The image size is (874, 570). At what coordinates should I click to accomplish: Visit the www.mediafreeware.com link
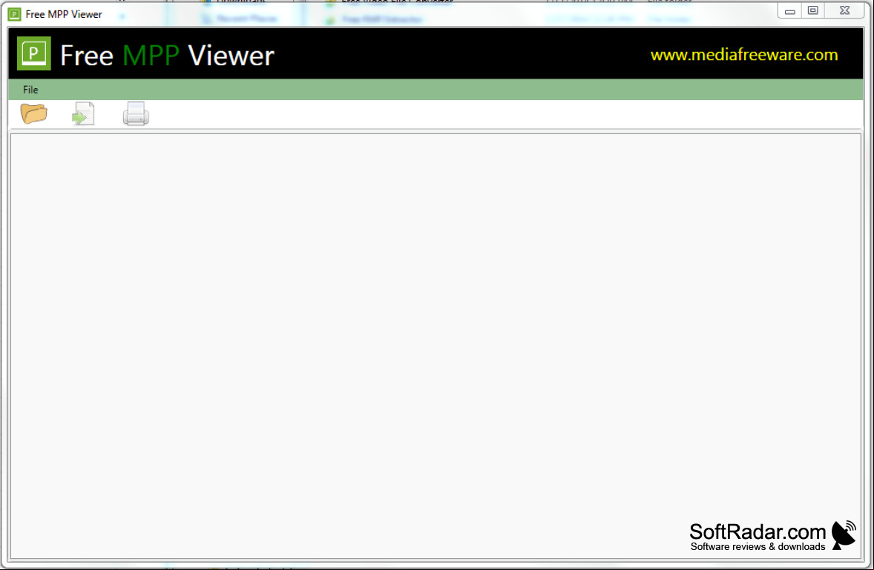[x=743, y=55]
